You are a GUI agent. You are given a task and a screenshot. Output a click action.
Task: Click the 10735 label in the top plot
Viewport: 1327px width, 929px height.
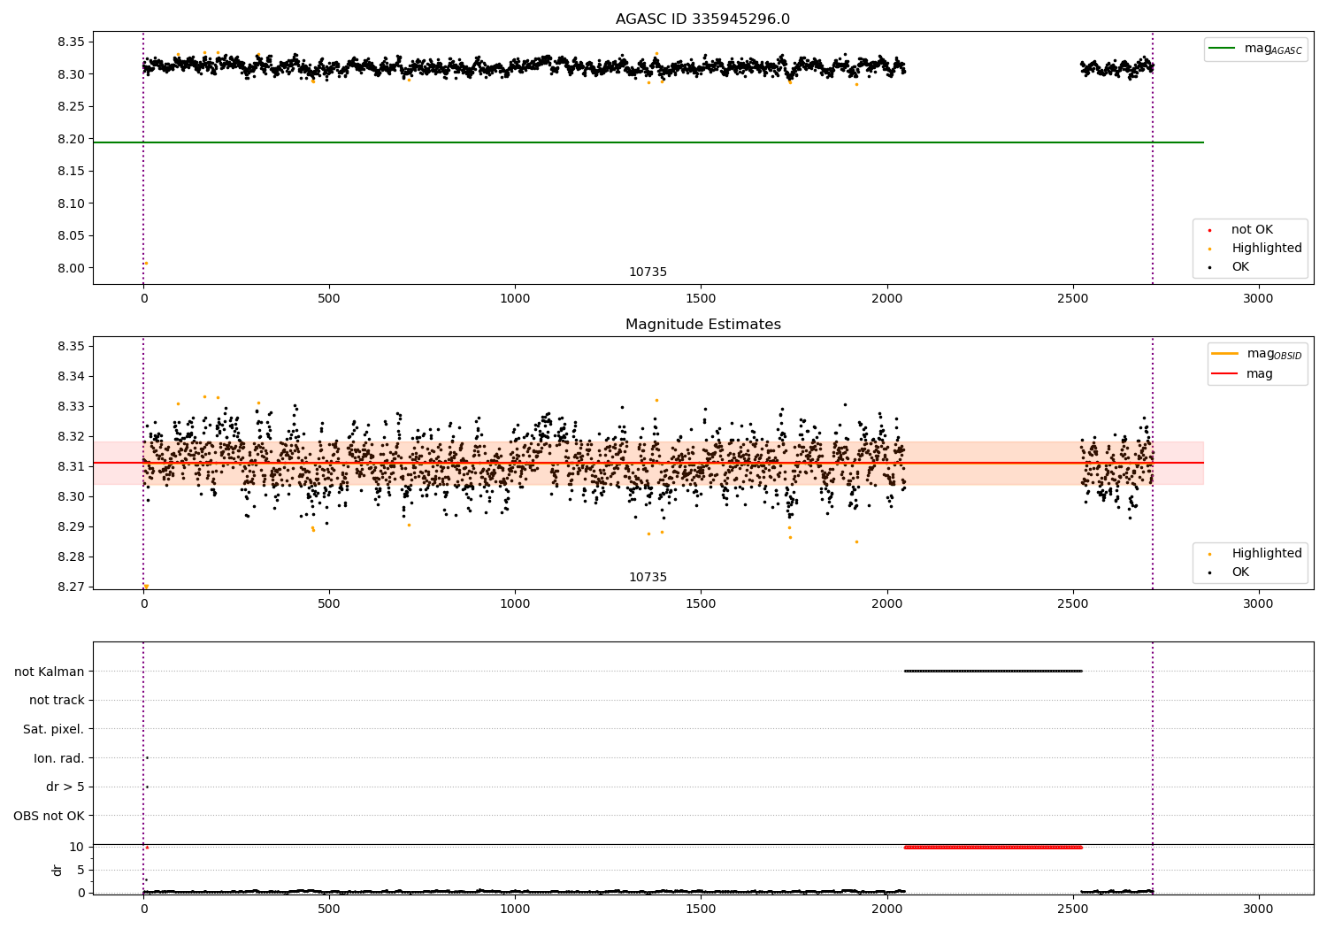click(x=648, y=273)
